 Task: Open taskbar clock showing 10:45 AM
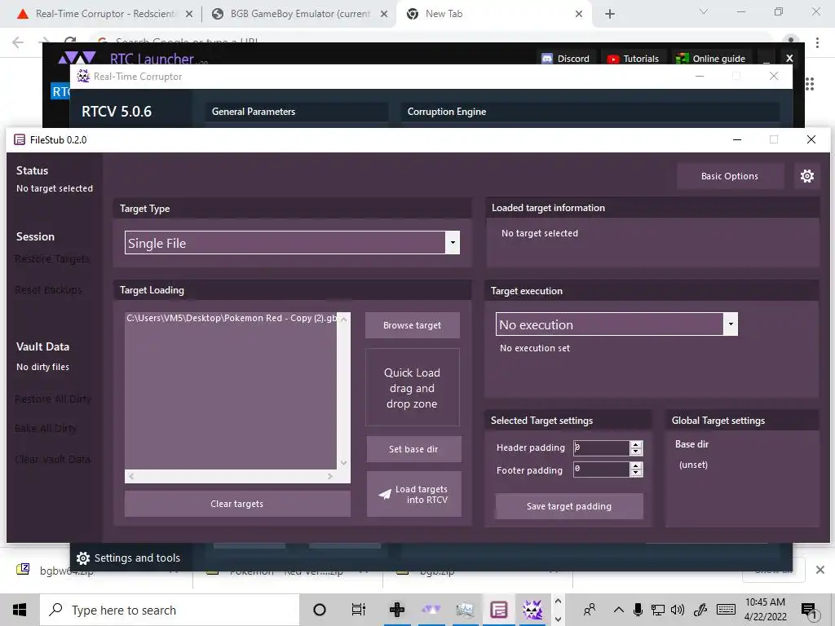click(765, 610)
